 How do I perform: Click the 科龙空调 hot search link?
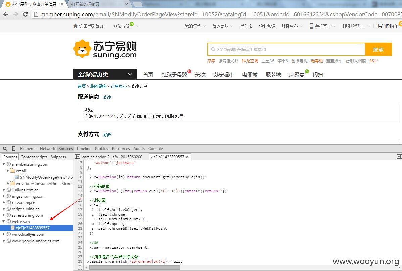tap(250, 61)
